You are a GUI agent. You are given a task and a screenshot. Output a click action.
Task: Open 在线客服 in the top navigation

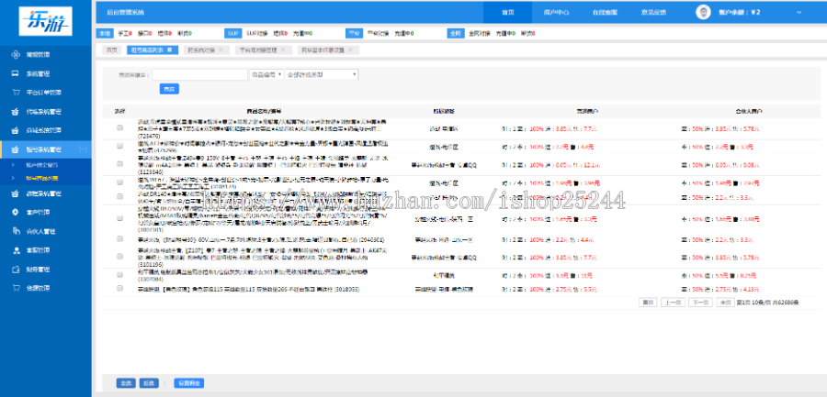pos(605,12)
